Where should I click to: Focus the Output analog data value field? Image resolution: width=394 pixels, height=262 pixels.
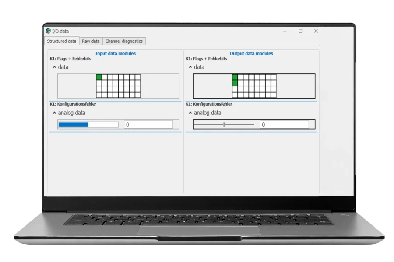tap(284, 124)
